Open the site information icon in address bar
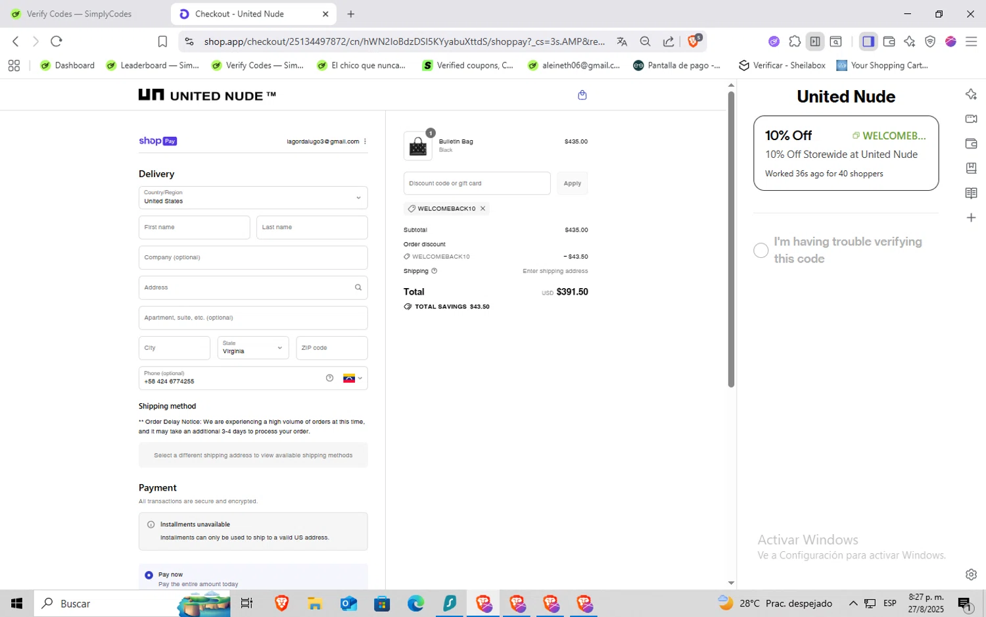Screen dimensions: 986x617 point(189,41)
